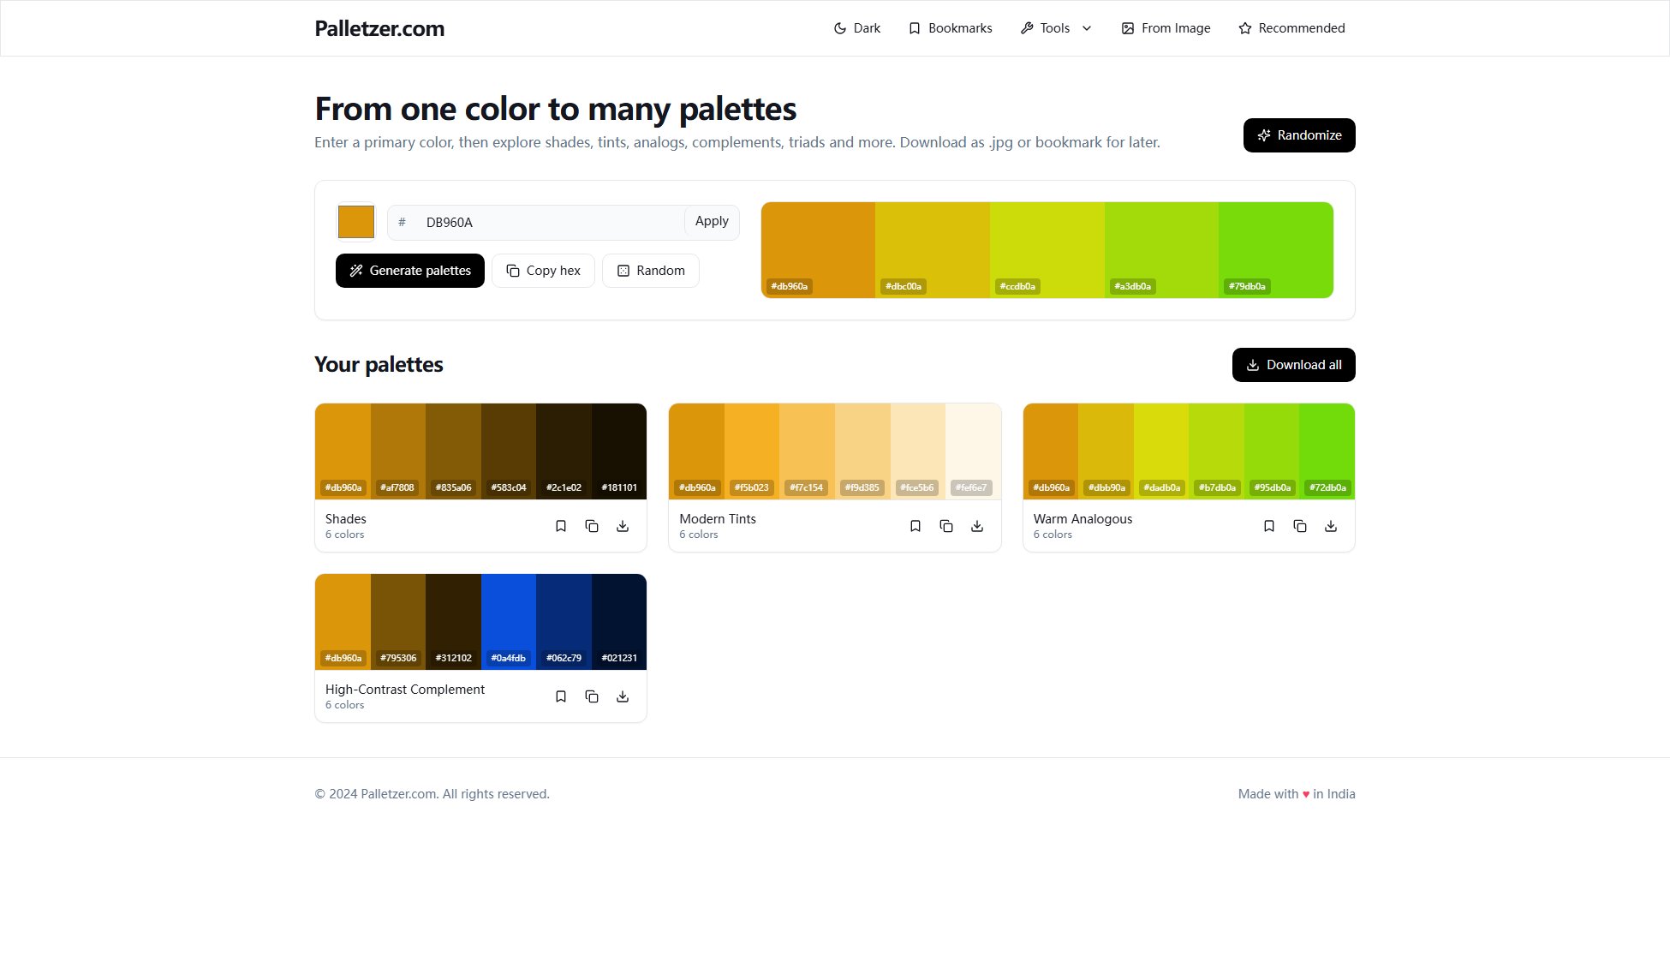Click the Copy hex button
The height and width of the screenshot is (956, 1670).
[543, 271]
